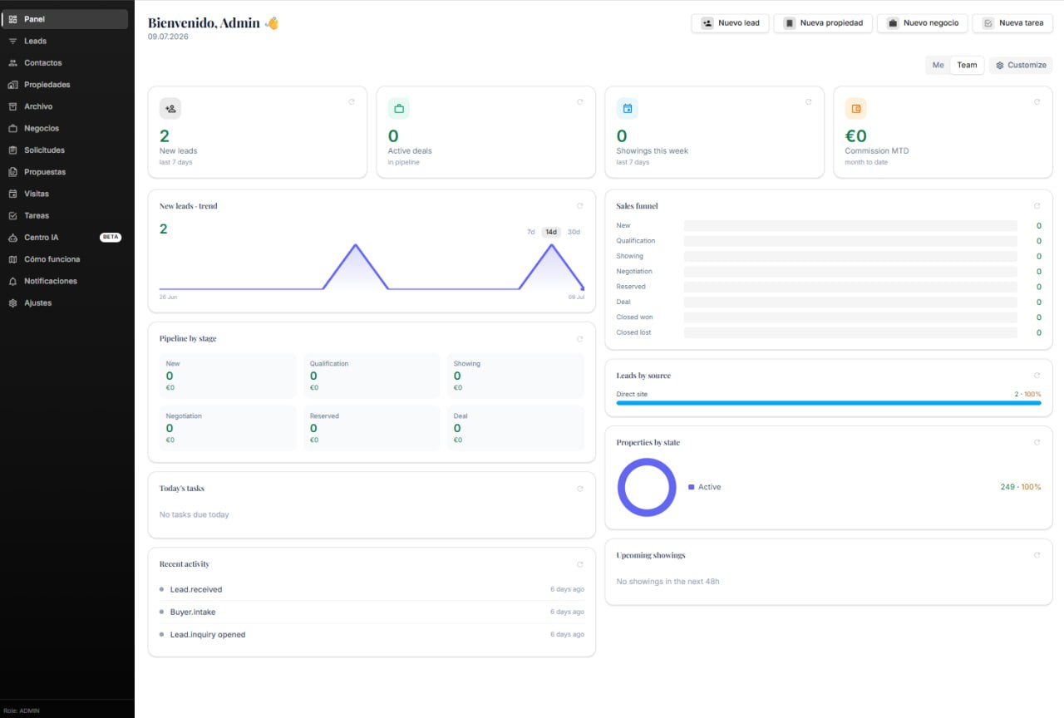Viewport: 1064px width, 718px height.
Task: Refresh the Recent activity widget
Action: [x=579, y=563]
